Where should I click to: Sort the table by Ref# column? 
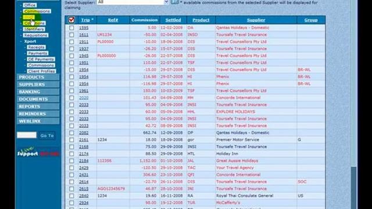click(113, 20)
